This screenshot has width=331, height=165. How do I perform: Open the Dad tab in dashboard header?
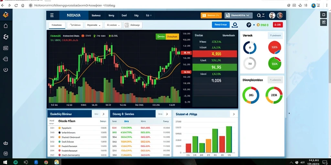pos(124,15)
